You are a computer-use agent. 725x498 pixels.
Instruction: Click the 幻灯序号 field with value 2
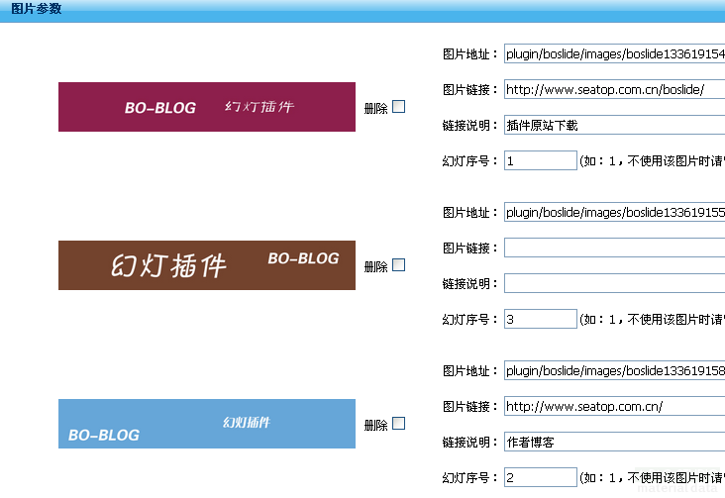pyautogui.click(x=540, y=477)
